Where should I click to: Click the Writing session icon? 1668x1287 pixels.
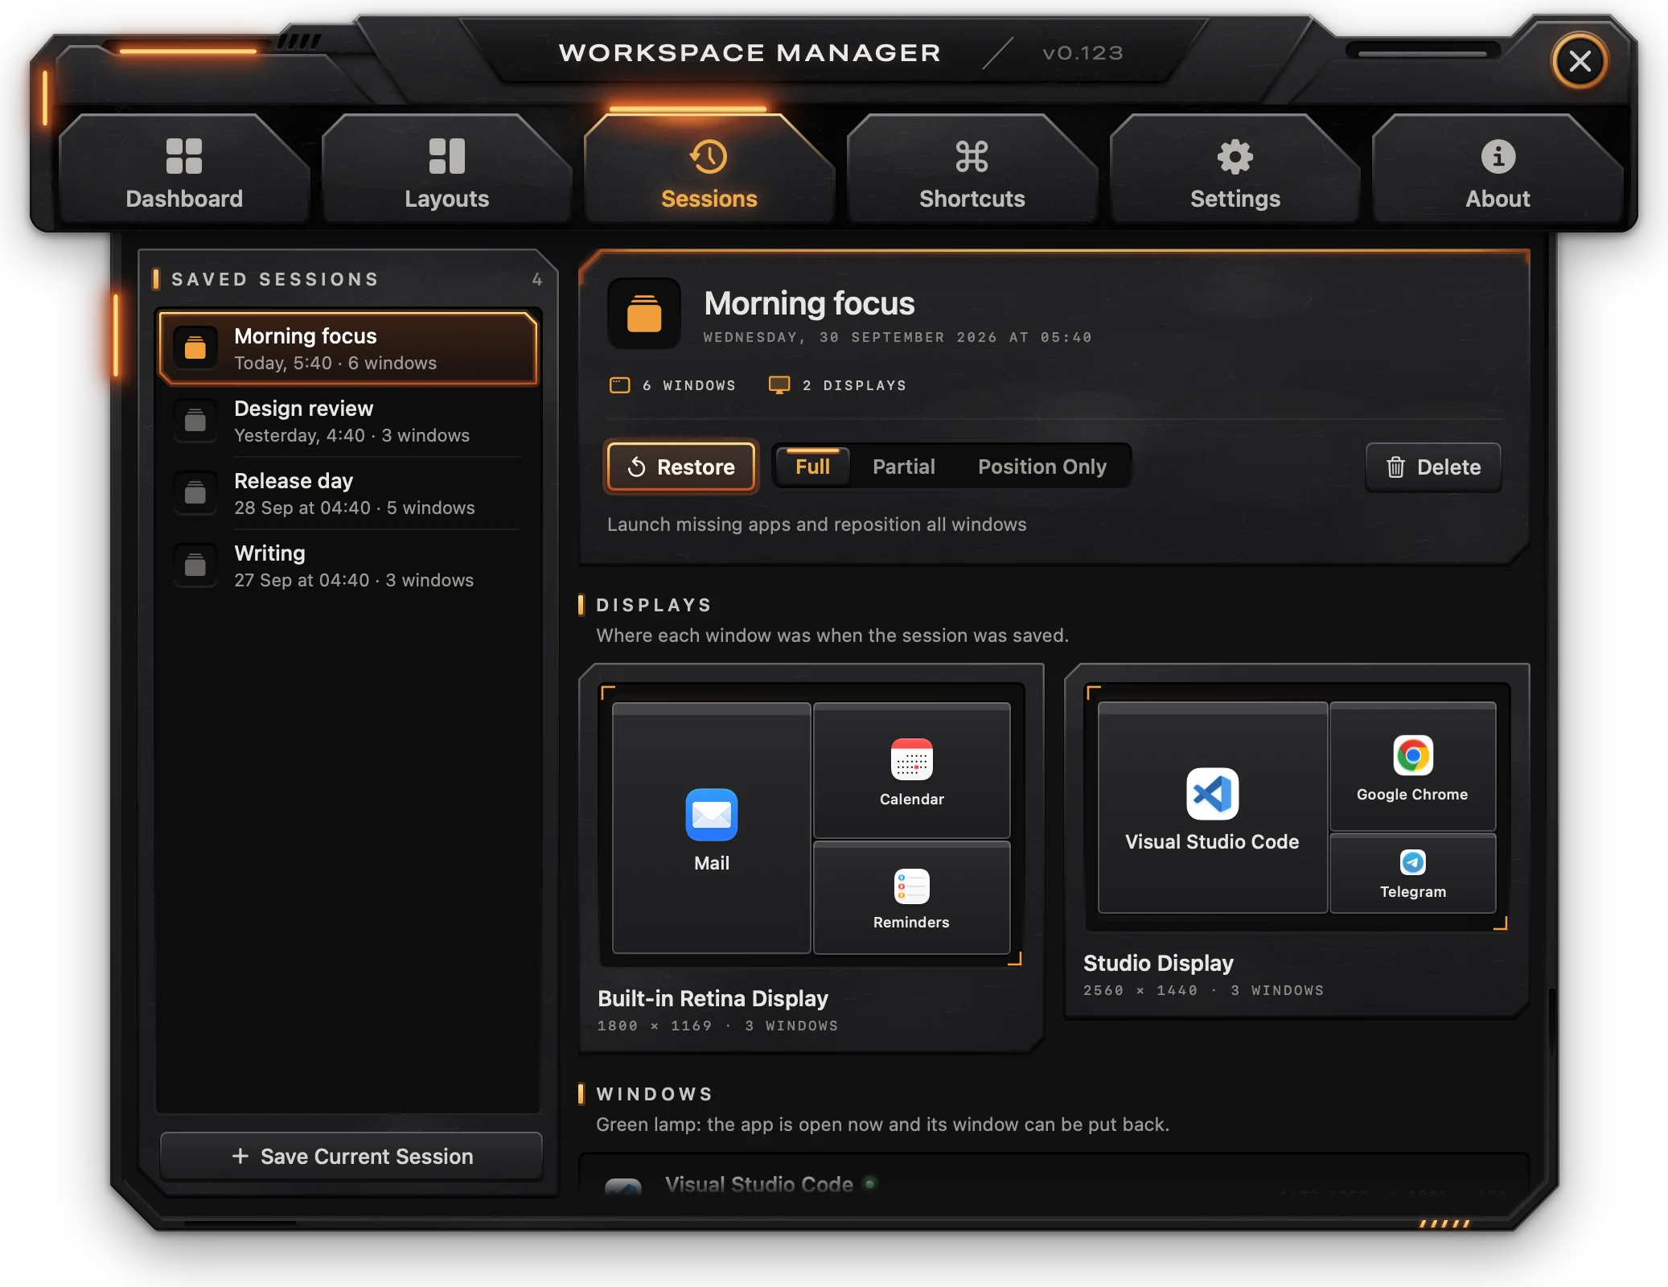click(195, 565)
